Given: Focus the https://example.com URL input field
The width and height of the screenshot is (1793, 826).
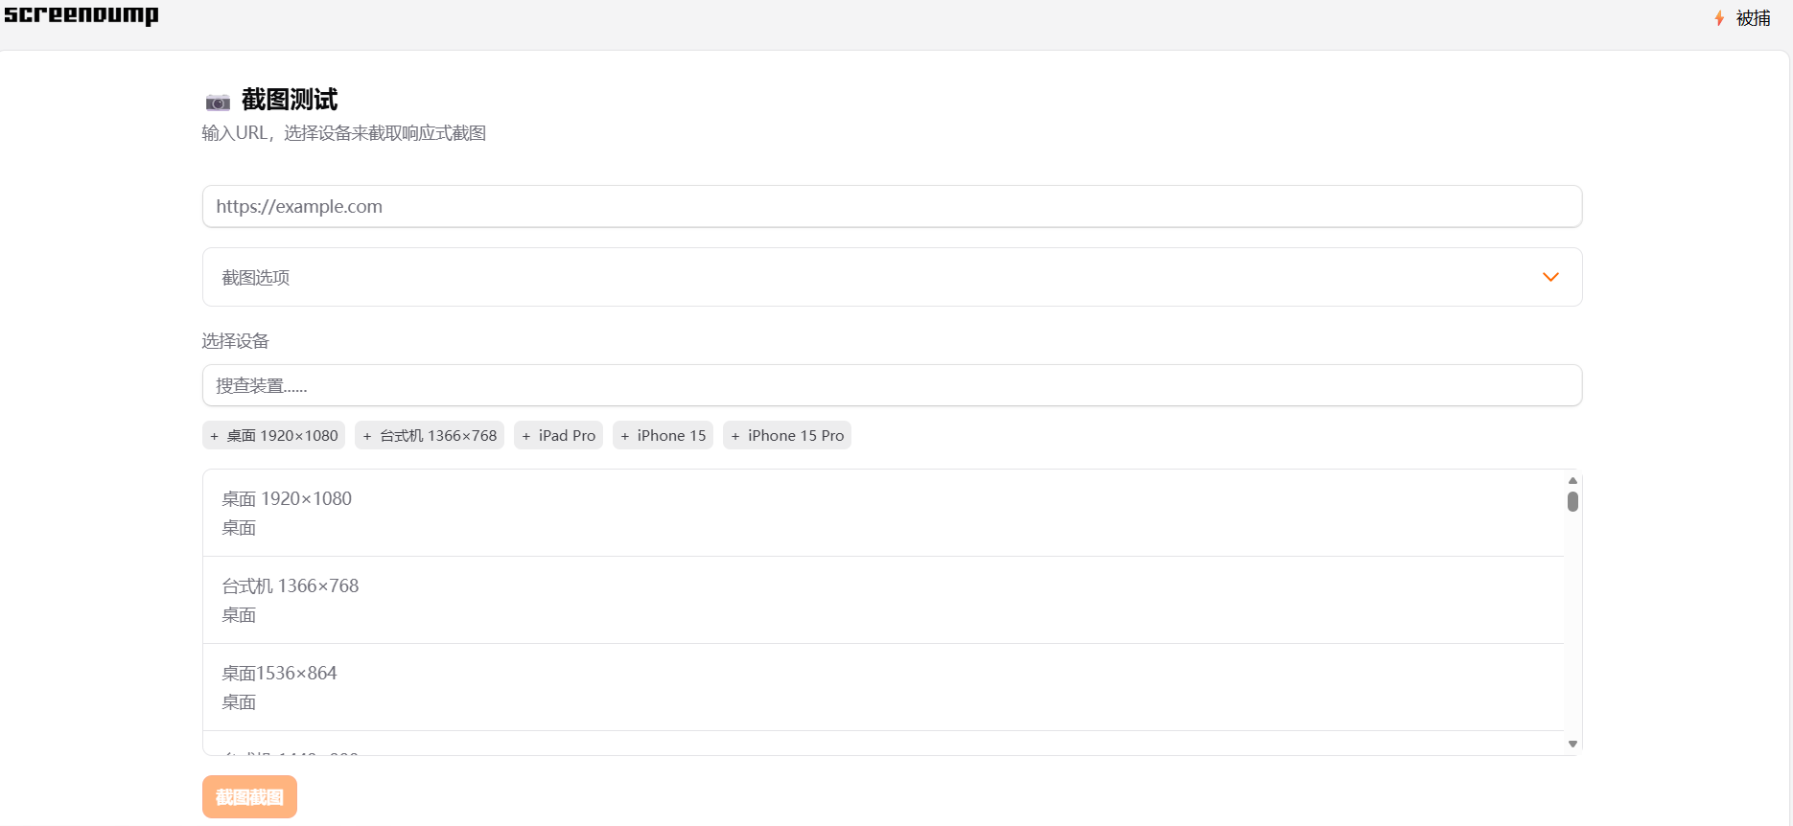Looking at the screenshot, I should tap(892, 206).
